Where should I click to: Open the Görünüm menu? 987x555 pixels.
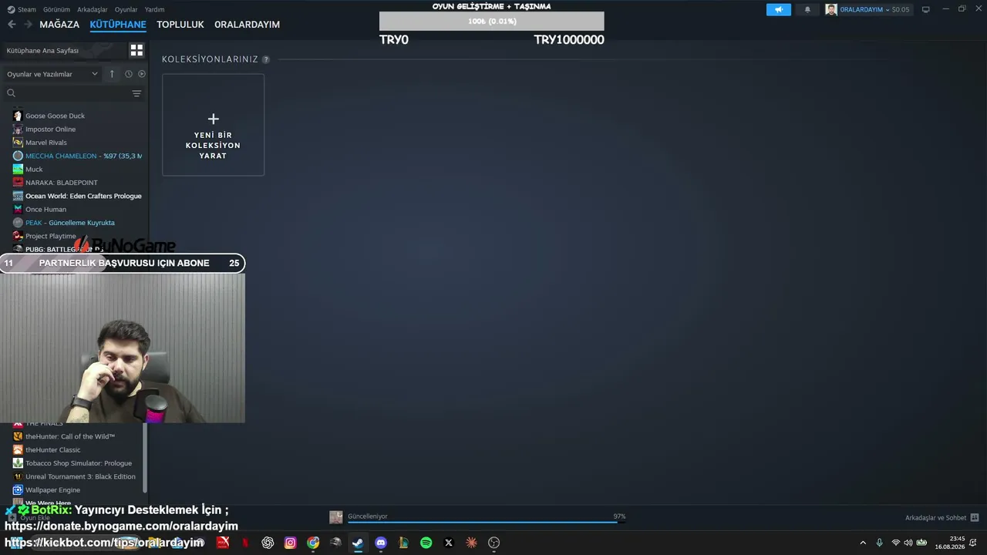56,9
